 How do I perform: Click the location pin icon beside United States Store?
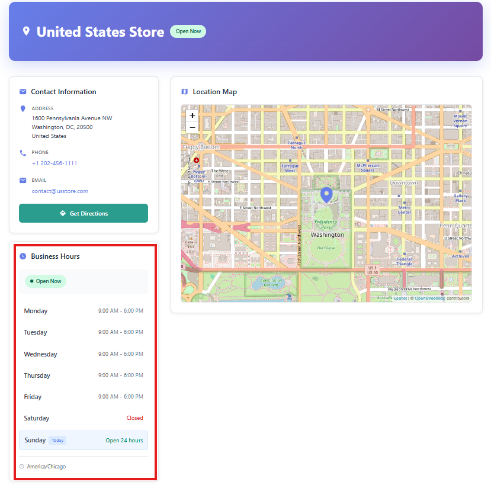point(26,31)
